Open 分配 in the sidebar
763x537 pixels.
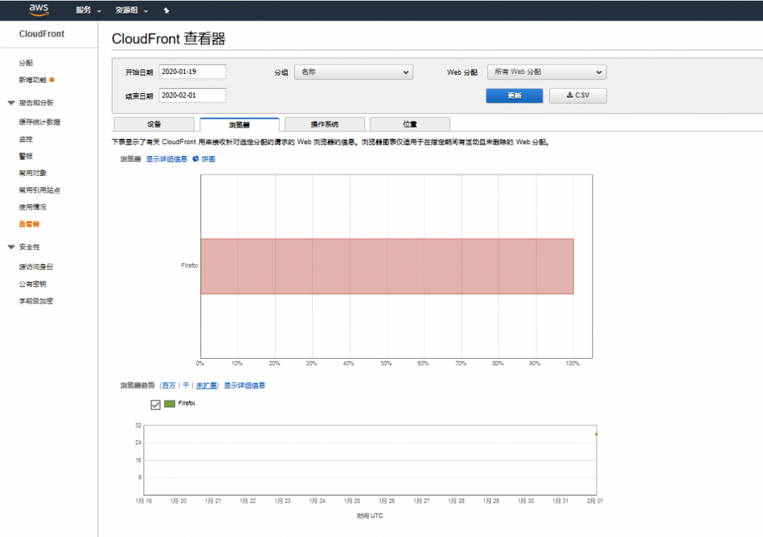click(x=26, y=63)
